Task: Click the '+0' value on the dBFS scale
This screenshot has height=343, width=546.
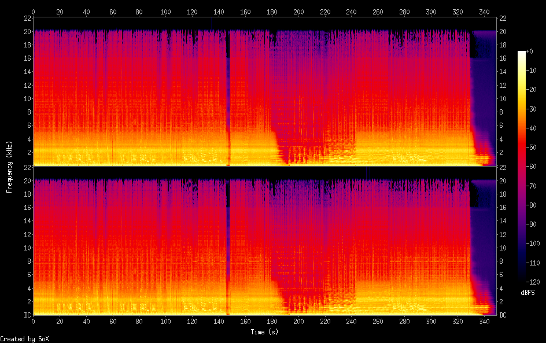Action: click(x=529, y=51)
